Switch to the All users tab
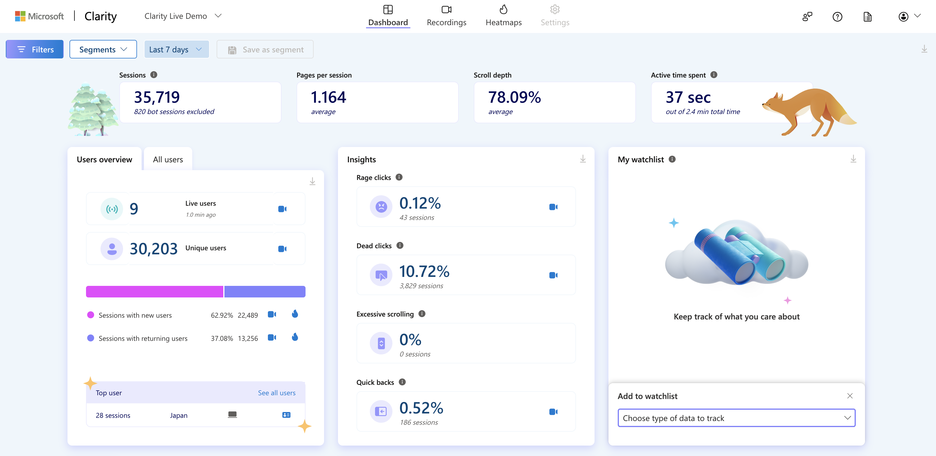Viewport: 936px width, 456px height. point(168,159)
